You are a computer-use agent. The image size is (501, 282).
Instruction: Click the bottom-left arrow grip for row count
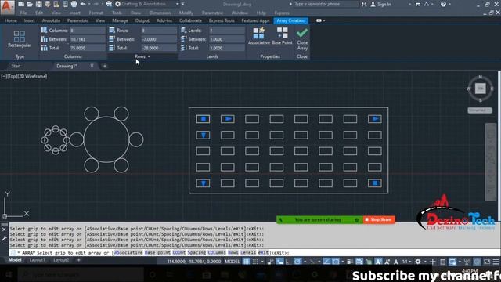(x=204, y=183)
